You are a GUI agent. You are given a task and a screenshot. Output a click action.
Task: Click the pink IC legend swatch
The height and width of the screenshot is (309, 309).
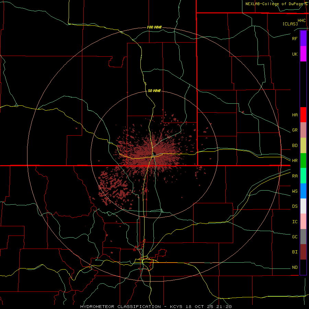tap(303, 221)
